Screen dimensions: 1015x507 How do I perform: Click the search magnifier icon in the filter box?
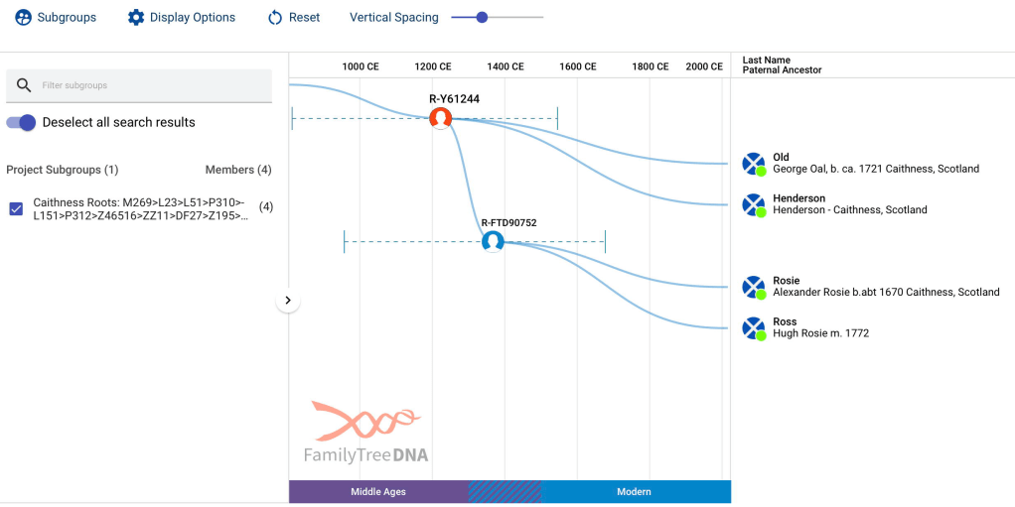25,85
